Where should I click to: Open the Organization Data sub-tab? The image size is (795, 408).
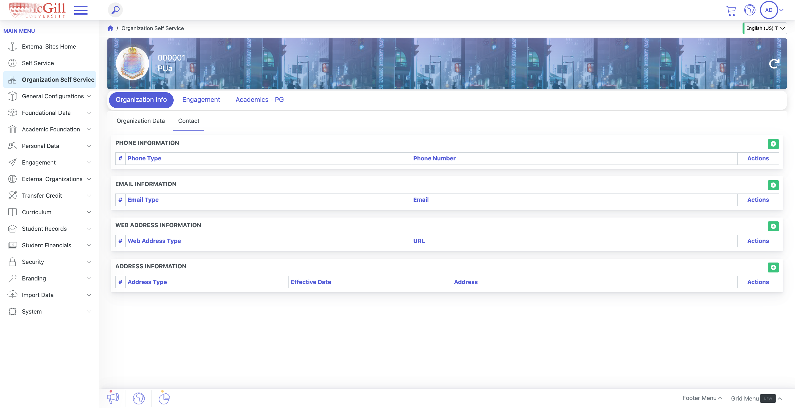coord(141,121)
